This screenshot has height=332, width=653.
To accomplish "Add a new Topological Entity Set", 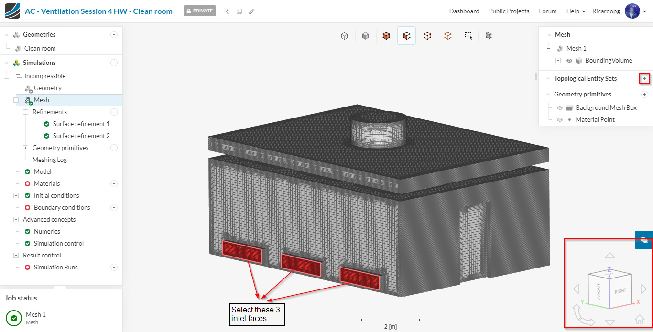I will click(644, 78).
